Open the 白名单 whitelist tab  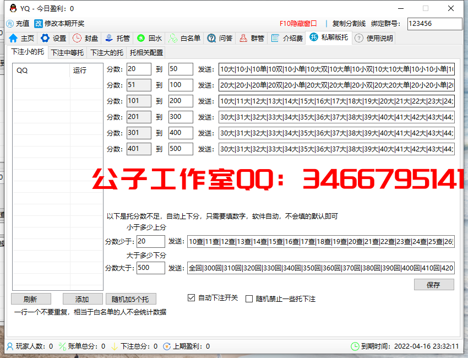(x=184, y=38)
